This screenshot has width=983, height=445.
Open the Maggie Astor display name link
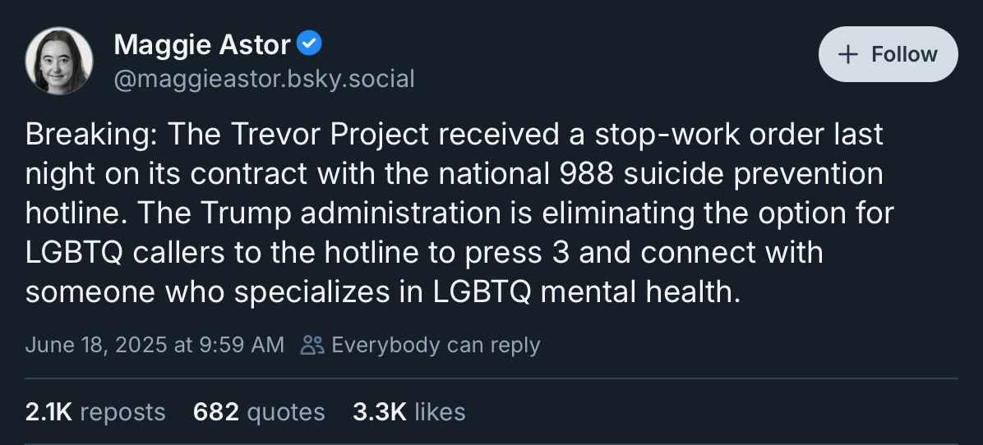click(201, 44)
